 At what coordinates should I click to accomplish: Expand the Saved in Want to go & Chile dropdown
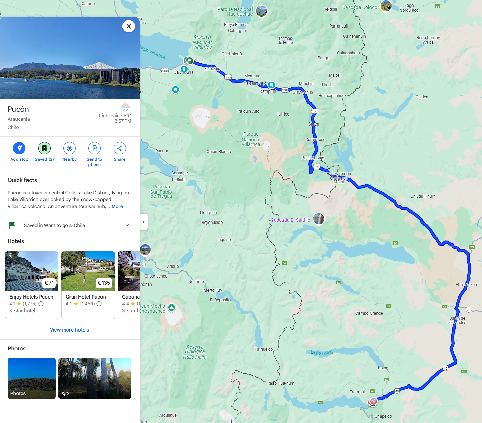pos(70,225)
